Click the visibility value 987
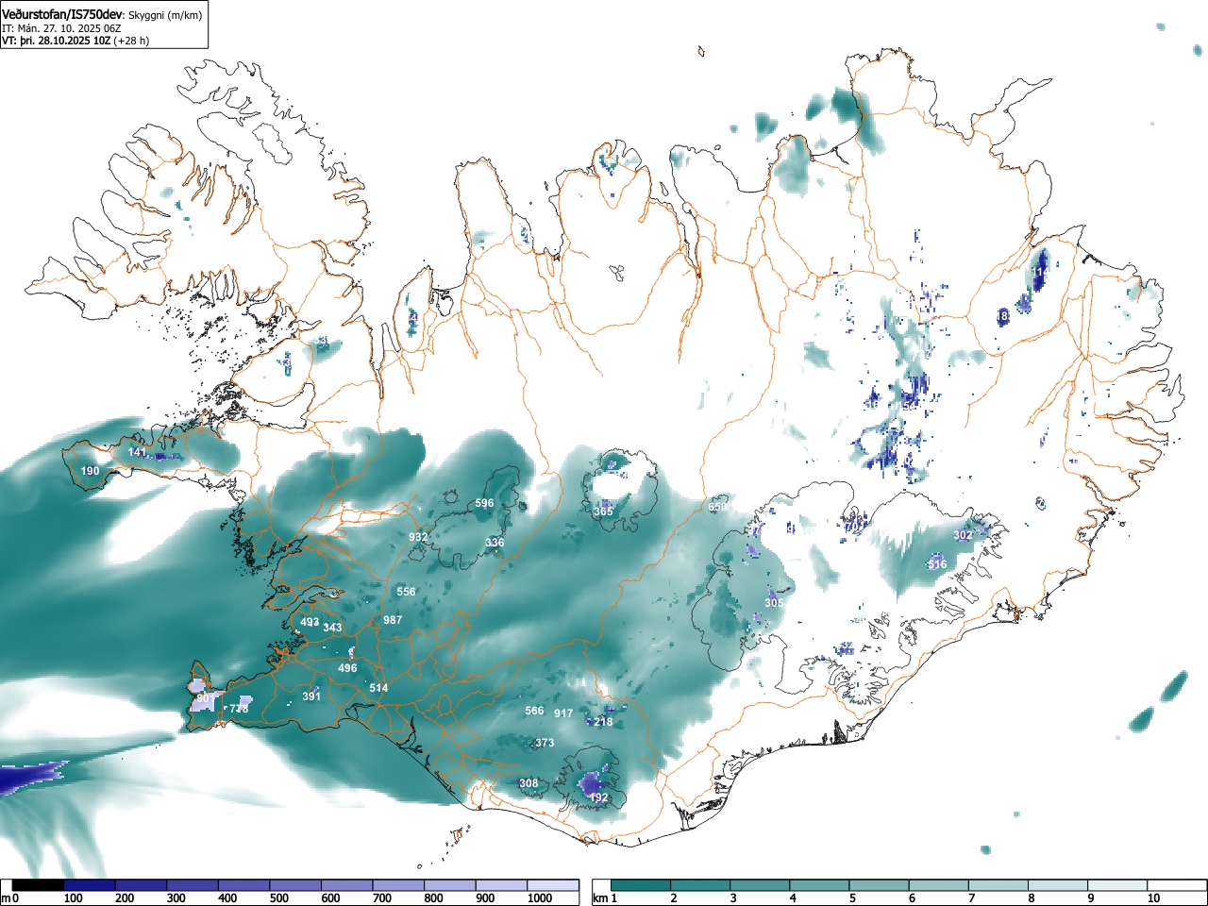 click(x=393, y=620)
